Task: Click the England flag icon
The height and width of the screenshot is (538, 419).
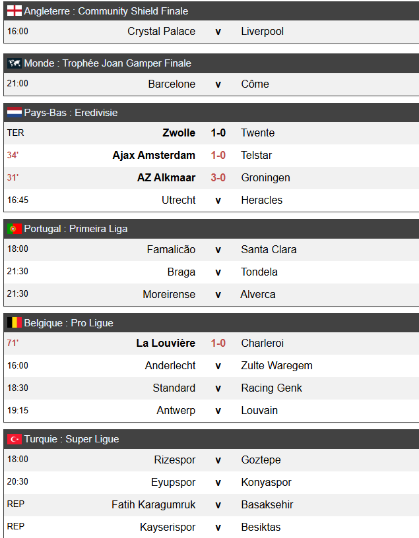Action: pyautogui.click(x=15, y=11)
